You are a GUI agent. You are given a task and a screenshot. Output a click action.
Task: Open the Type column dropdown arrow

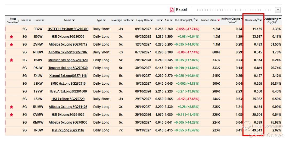click(x=104, y=20)
